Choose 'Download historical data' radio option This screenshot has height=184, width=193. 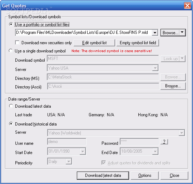(11, 124)
